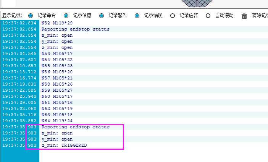Turn off the 记录警告 filter

pos(102,16)
